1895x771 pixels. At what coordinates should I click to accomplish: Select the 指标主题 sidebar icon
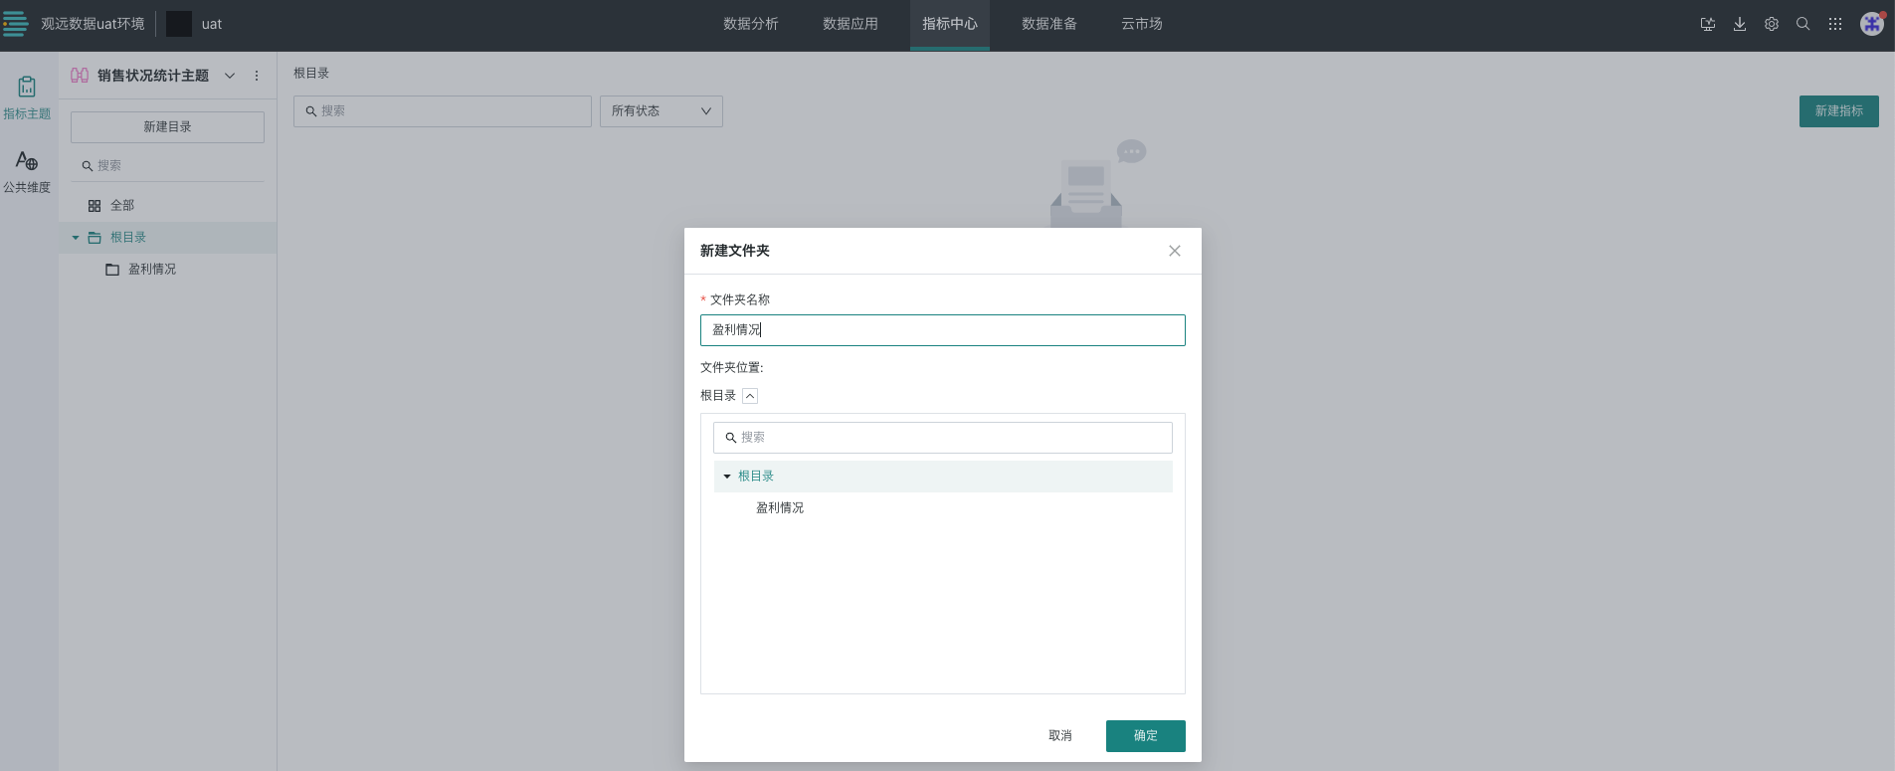coord(27,98)
